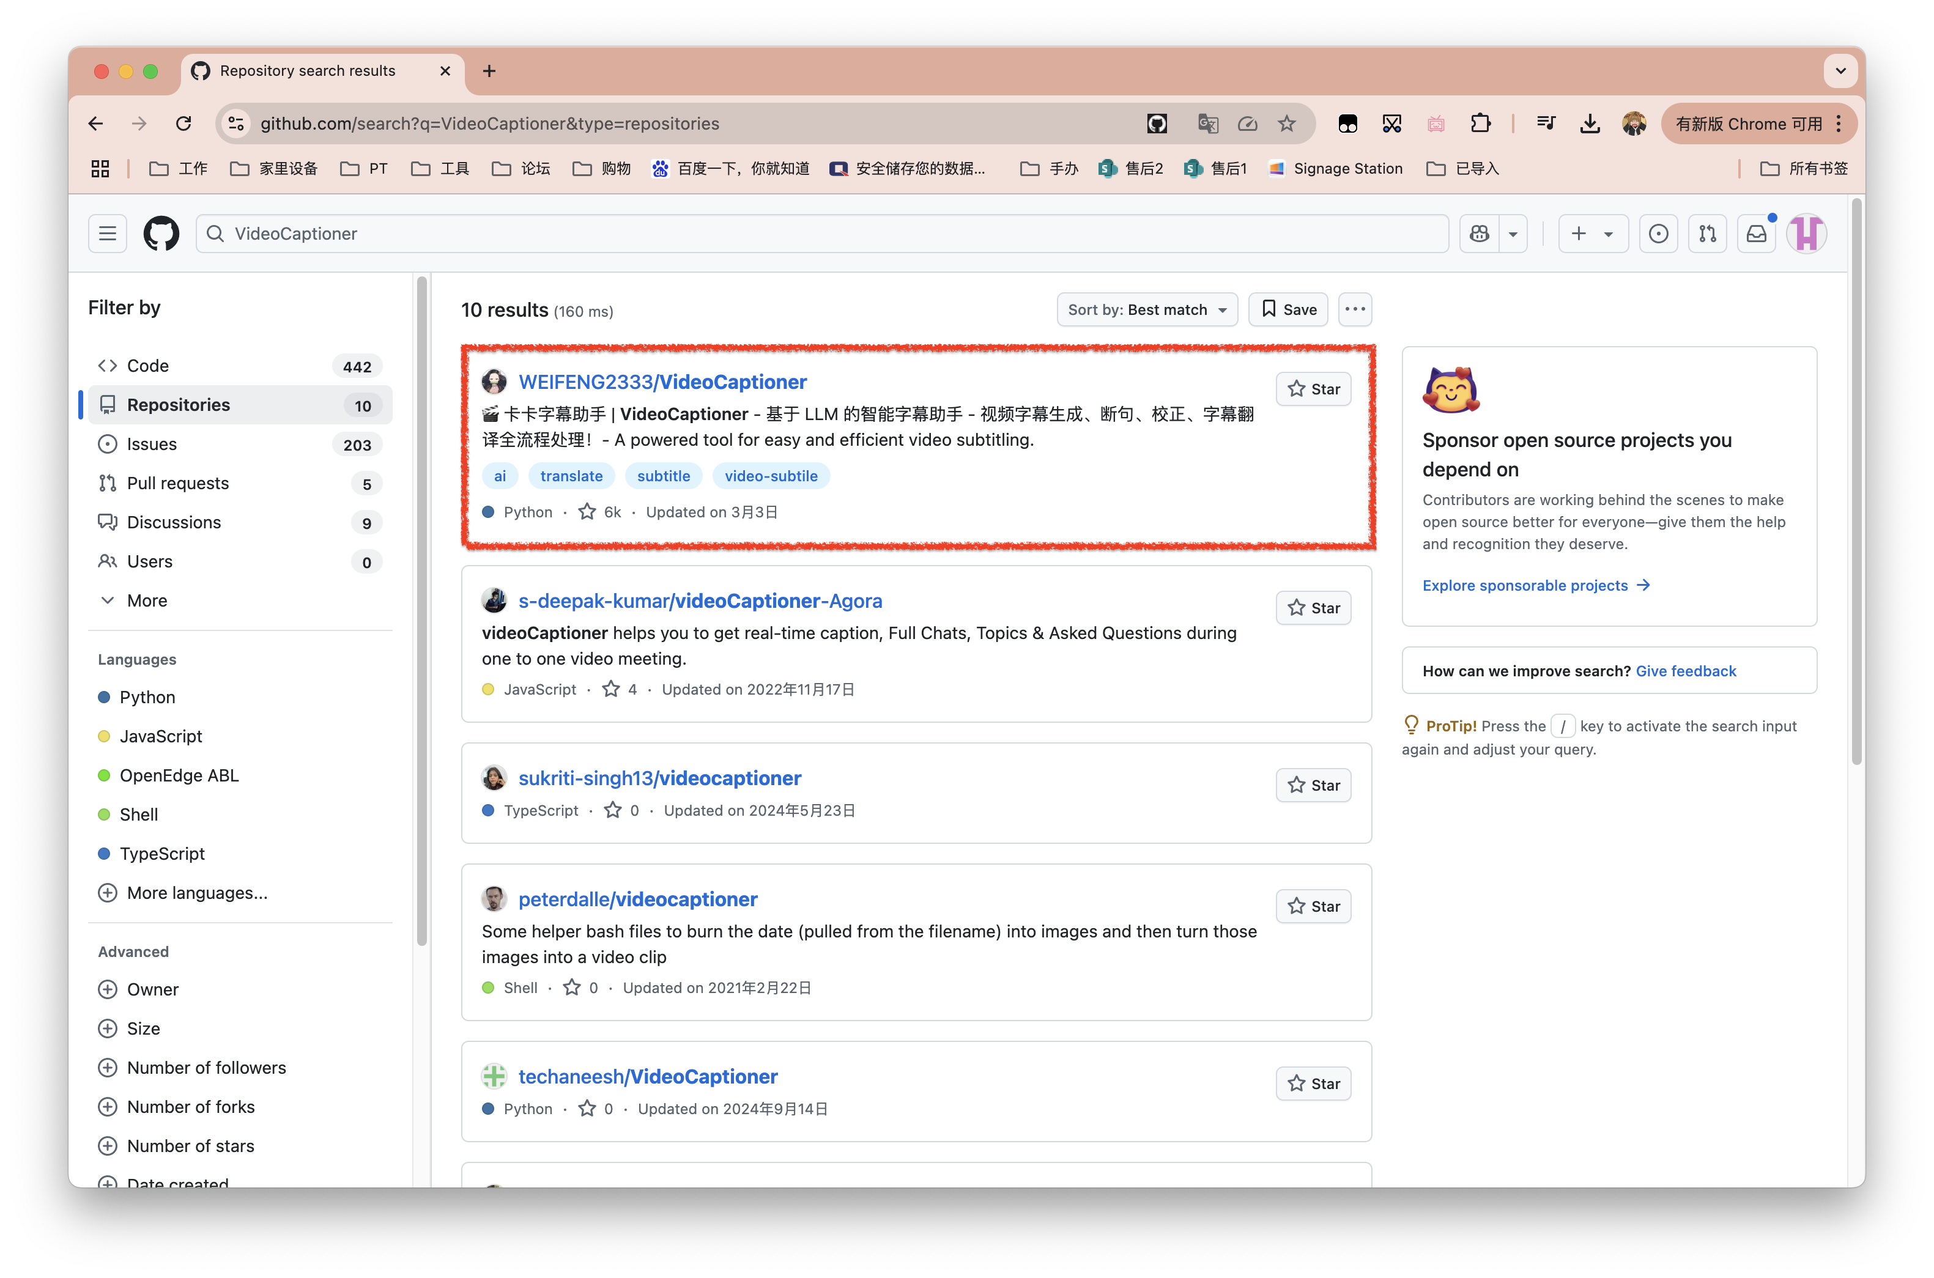Star sukriti-singh13/videocaptioner repository
The height and width of the screenshot is (1278, 1934).
(1313, 786)
